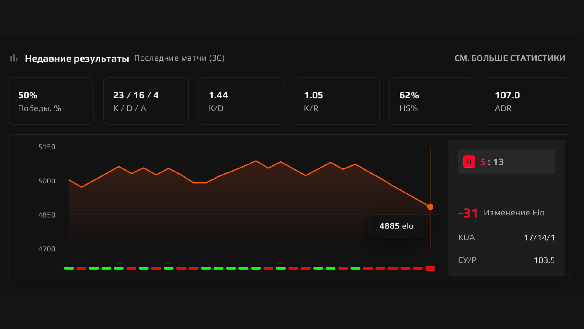The width and height of the screenshot is (584, 329).
Task: Click the Недавние результаты heading
Action: click(77, 58)
